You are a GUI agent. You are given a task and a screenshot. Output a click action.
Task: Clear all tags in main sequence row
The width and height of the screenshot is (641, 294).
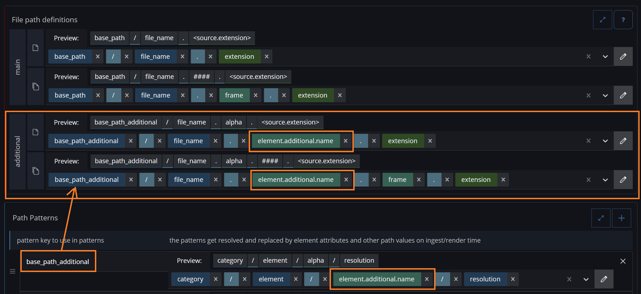[x=588, y=95]
